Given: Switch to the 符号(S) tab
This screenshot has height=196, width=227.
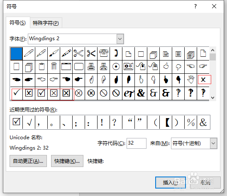Looking at the screenshot, I should point(18,23).
